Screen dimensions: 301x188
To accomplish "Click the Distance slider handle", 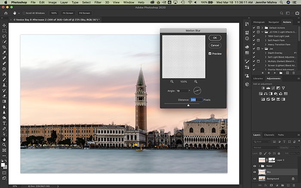I will [x=188, y=105].
